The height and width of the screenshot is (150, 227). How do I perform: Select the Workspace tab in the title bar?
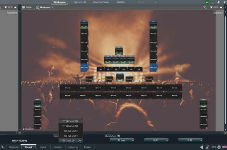click(x=60, y=2)
